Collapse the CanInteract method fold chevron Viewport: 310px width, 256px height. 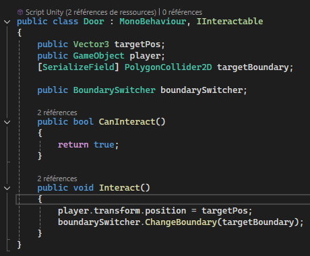pos(7,122)
